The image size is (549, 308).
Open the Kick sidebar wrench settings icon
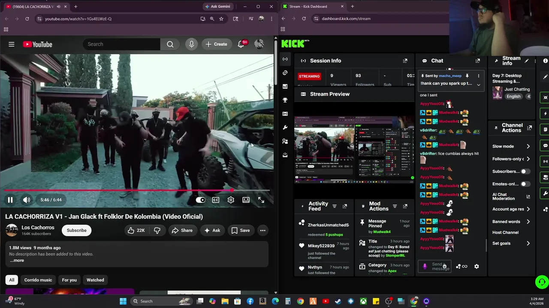click(x=285, y=127)
